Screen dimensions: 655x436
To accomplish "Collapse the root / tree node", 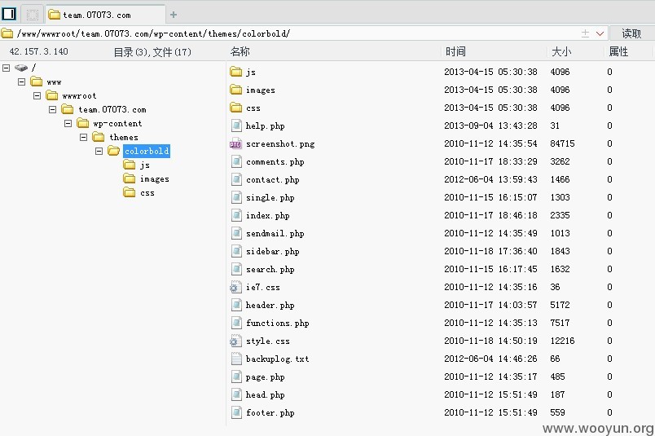I will pos(6,68).
